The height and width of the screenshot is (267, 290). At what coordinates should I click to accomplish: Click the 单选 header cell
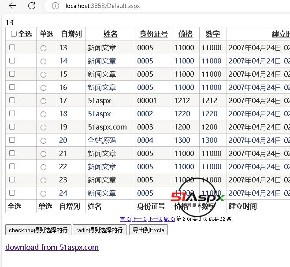point(47,34)
